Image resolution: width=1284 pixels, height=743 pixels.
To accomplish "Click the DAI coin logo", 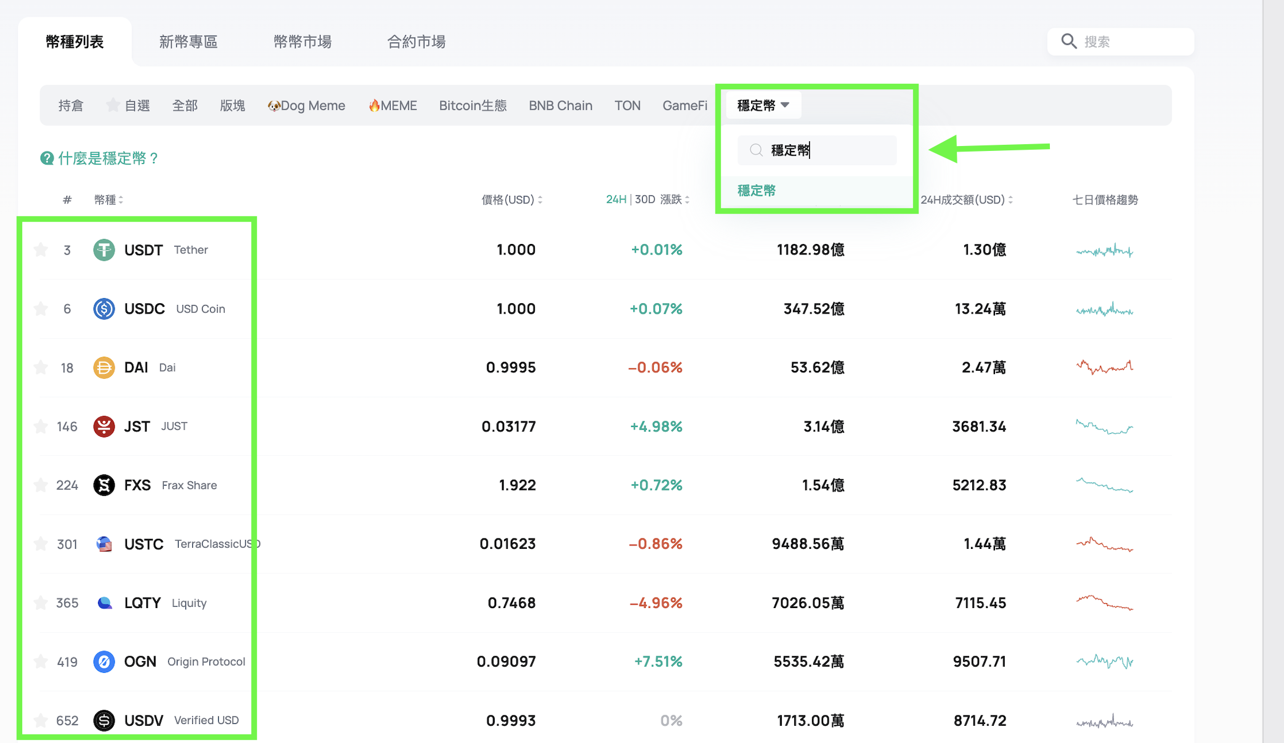I will (x=104, y=368).
